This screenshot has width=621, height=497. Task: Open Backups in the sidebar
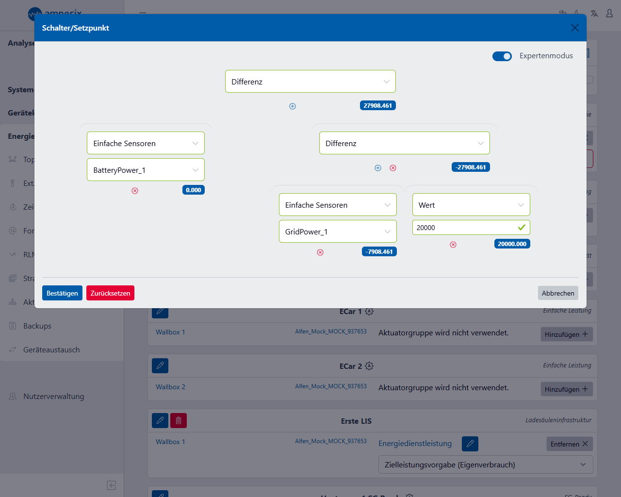click(x=37, y=326)
